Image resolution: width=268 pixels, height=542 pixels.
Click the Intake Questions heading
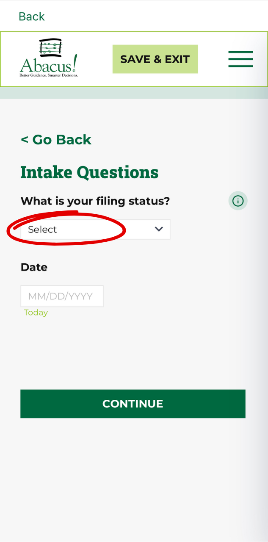pos(89,172)
